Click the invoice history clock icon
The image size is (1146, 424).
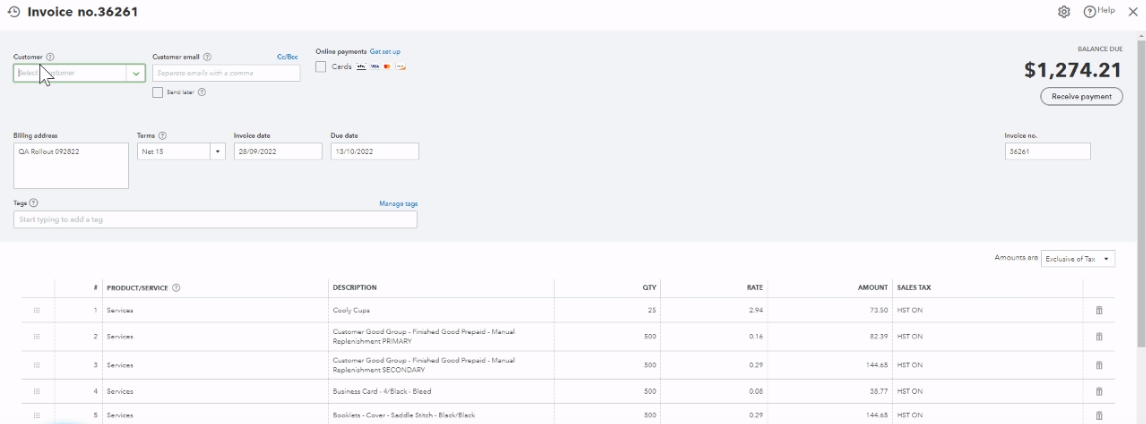point(14,12)
